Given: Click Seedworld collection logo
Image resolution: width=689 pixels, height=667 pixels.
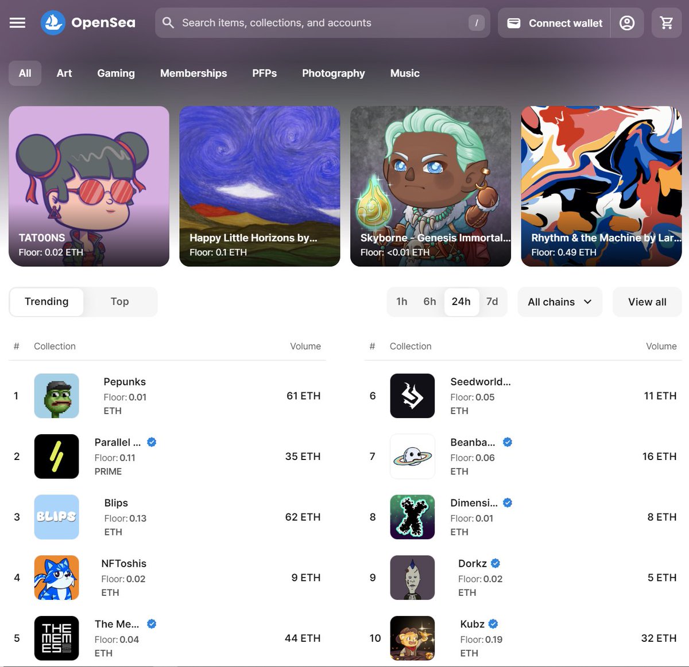Looking at the screenshot, I should click(412, 396).
